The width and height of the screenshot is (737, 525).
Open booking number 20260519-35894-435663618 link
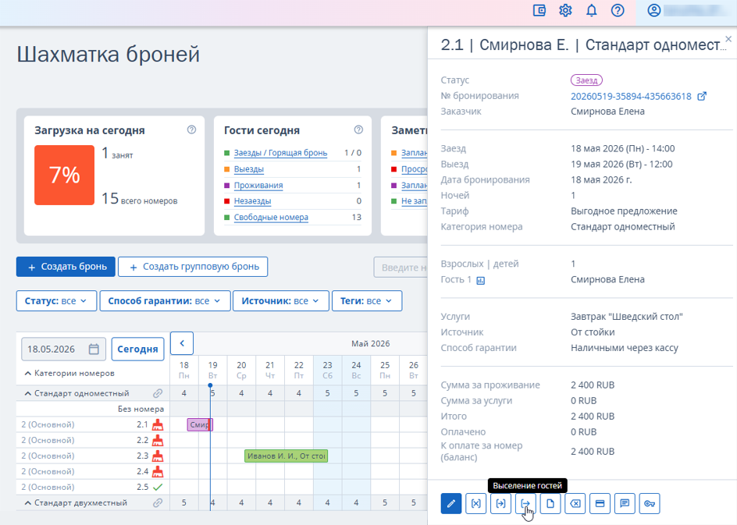631,96
